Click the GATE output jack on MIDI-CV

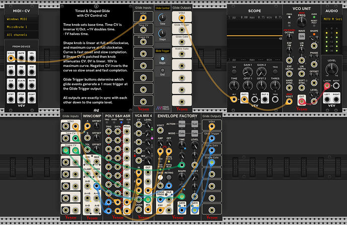click(x=21, y=58)
